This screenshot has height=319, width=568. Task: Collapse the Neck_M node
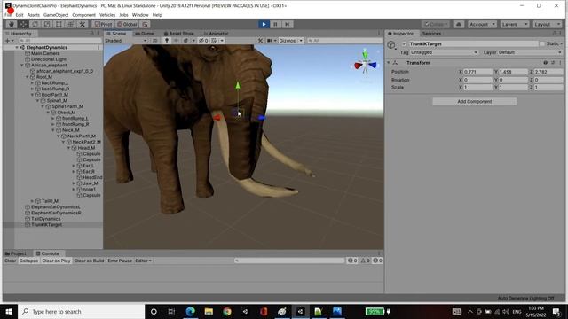(53, 130)
